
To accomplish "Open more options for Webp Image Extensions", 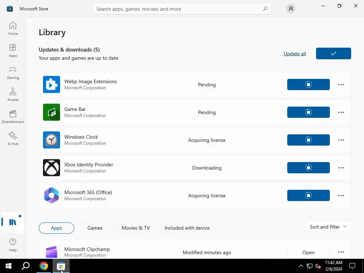I will (x=341, y=85).
